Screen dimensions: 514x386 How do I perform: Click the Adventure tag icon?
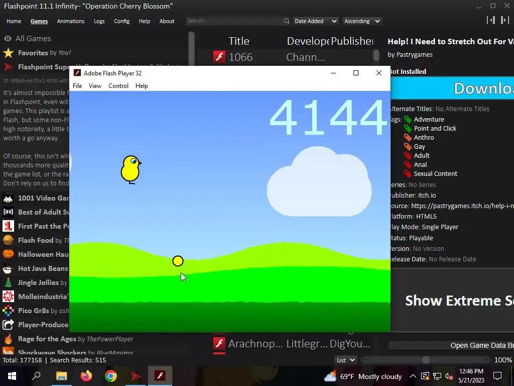point(408,120)
